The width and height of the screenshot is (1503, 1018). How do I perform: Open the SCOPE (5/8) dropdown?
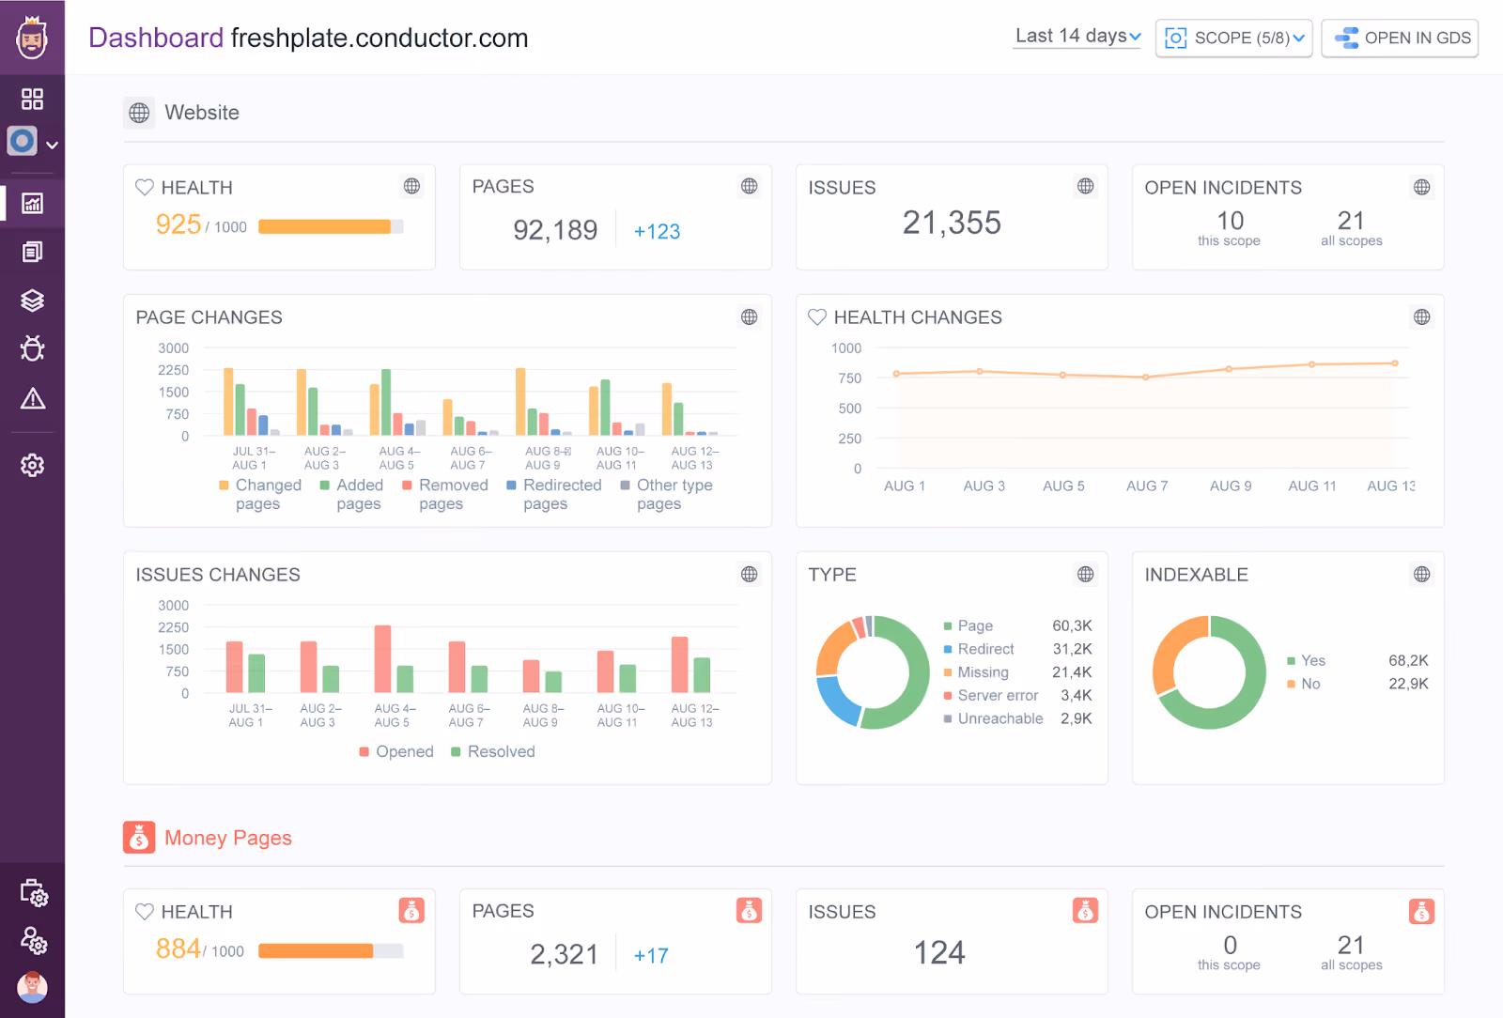(x=1233, y=38)
